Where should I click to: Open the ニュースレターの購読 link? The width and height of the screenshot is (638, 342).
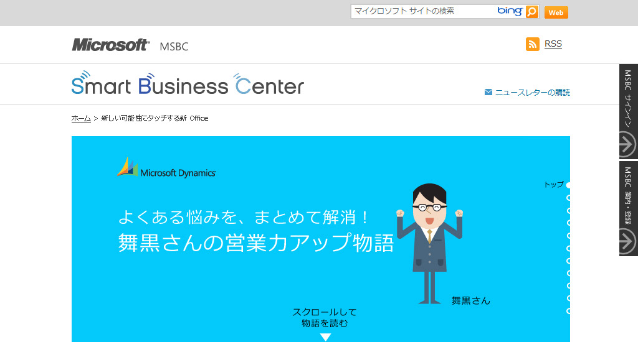pyautogui.click(x=532, y=93)
